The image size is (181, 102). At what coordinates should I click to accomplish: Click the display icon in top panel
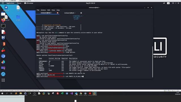click(173, 3)
